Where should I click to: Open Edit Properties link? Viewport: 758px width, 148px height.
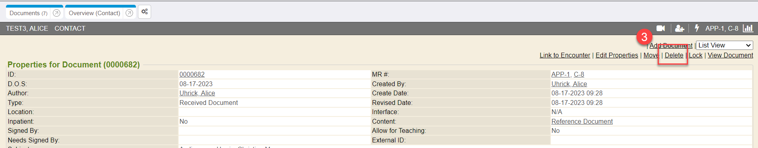tap(617, 55)
